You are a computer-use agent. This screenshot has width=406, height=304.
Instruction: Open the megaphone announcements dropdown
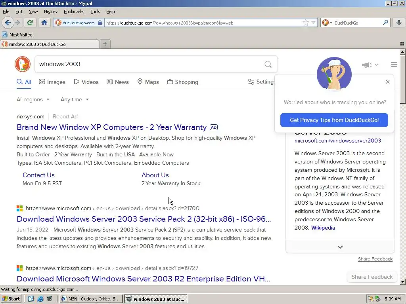[370, 65]
